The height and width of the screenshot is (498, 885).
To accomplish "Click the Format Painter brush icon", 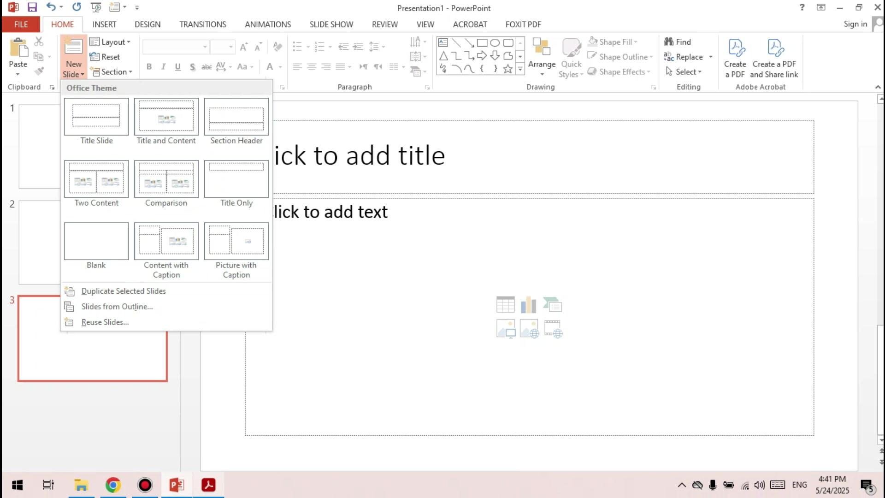I will pyautogui.click(x=39, y=71).
